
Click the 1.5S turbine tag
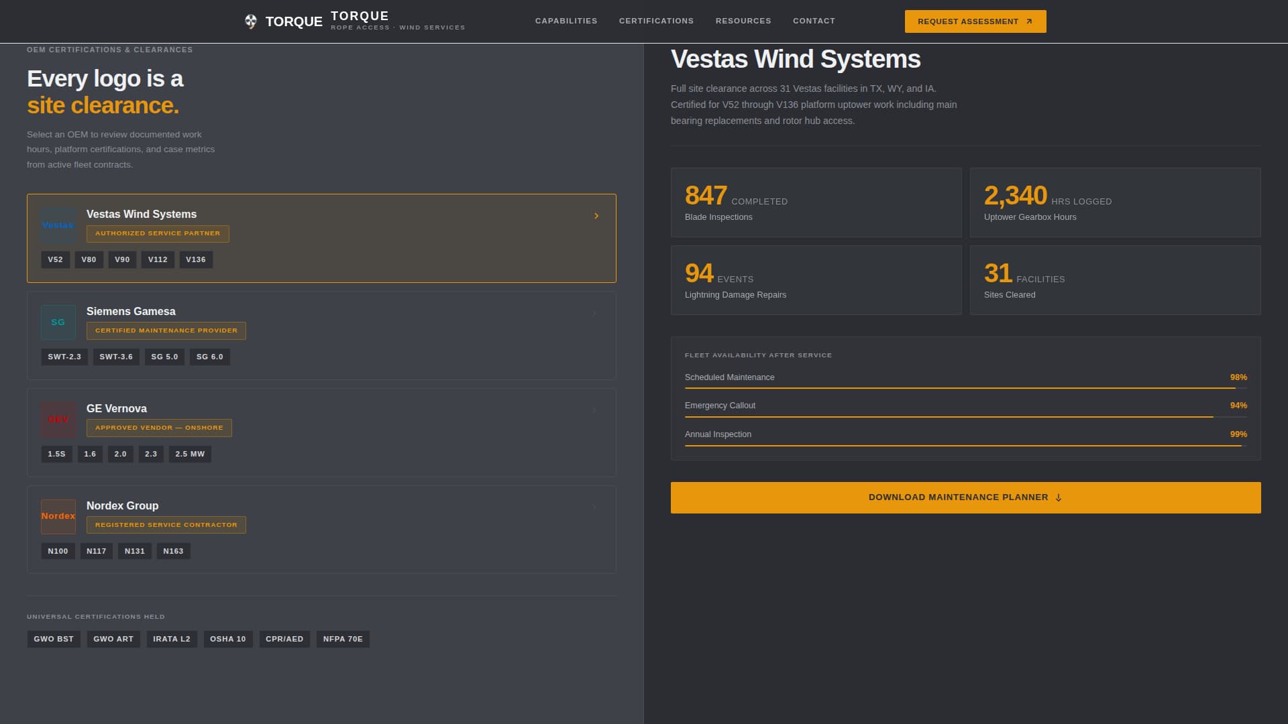(x=56, y=455)
